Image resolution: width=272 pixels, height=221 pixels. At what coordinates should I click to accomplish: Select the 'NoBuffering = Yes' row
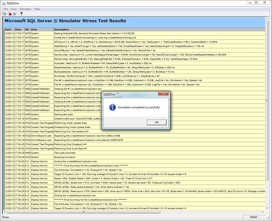135,46
